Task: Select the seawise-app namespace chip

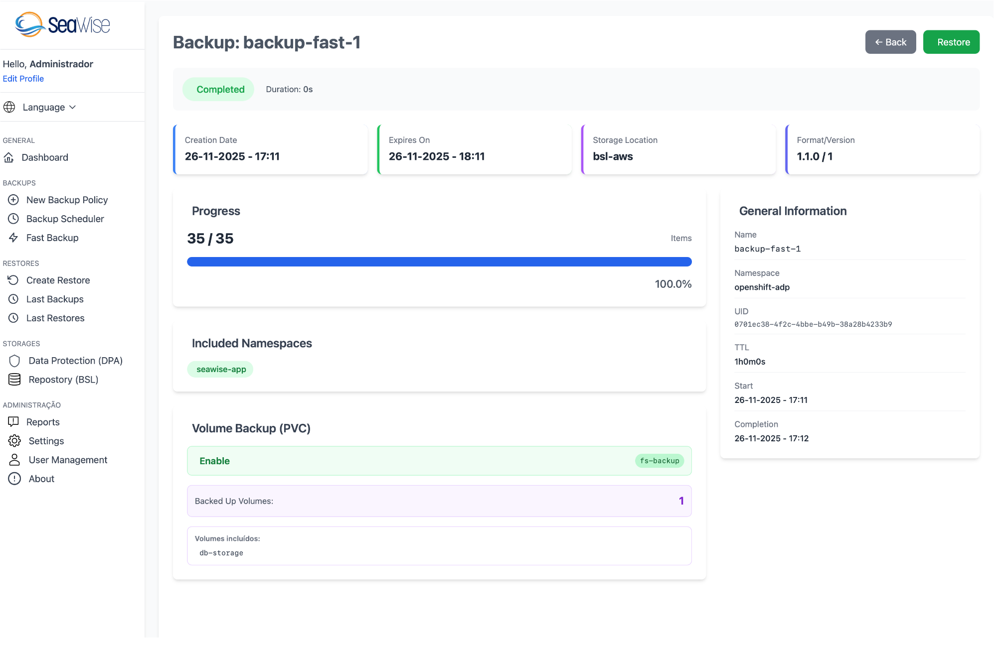Action: (x=220, y=369)
